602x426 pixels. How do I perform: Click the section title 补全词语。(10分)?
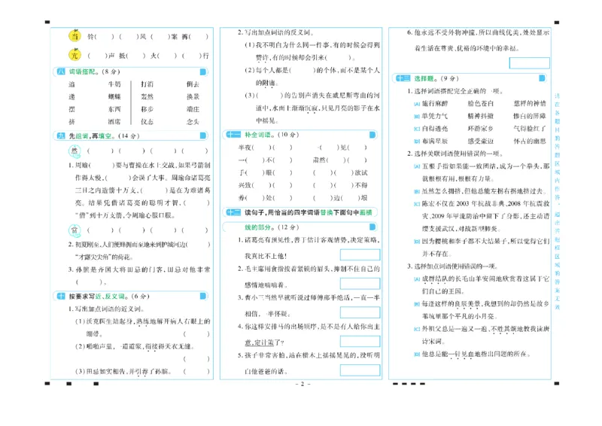click(x=272, y=135)
